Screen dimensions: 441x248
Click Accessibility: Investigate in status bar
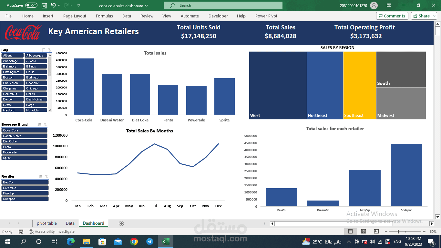coord(52,232)
